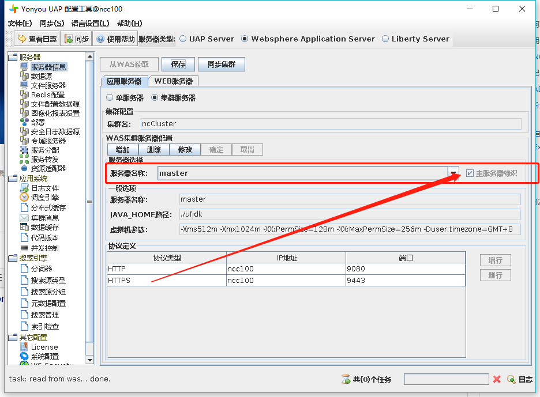Click the tree scrollbar down arrow
Image resolution: width=540 pixels, height=397 pixels.
[89, 360]
